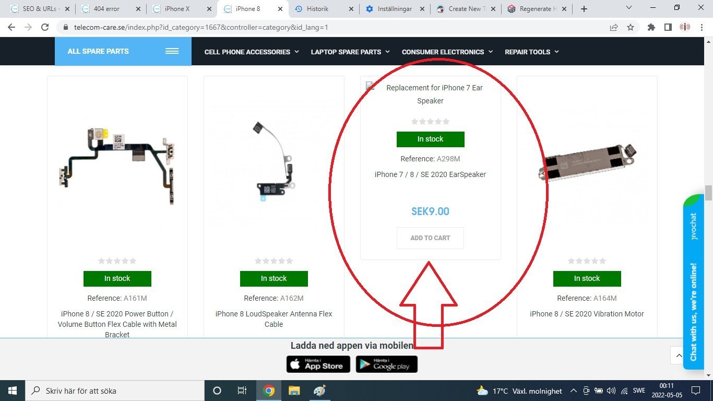Open ALL SPARE PARTS hamburger menu icon
The image size is (713, 401).
pyautogui.click(x=172, y=51)
